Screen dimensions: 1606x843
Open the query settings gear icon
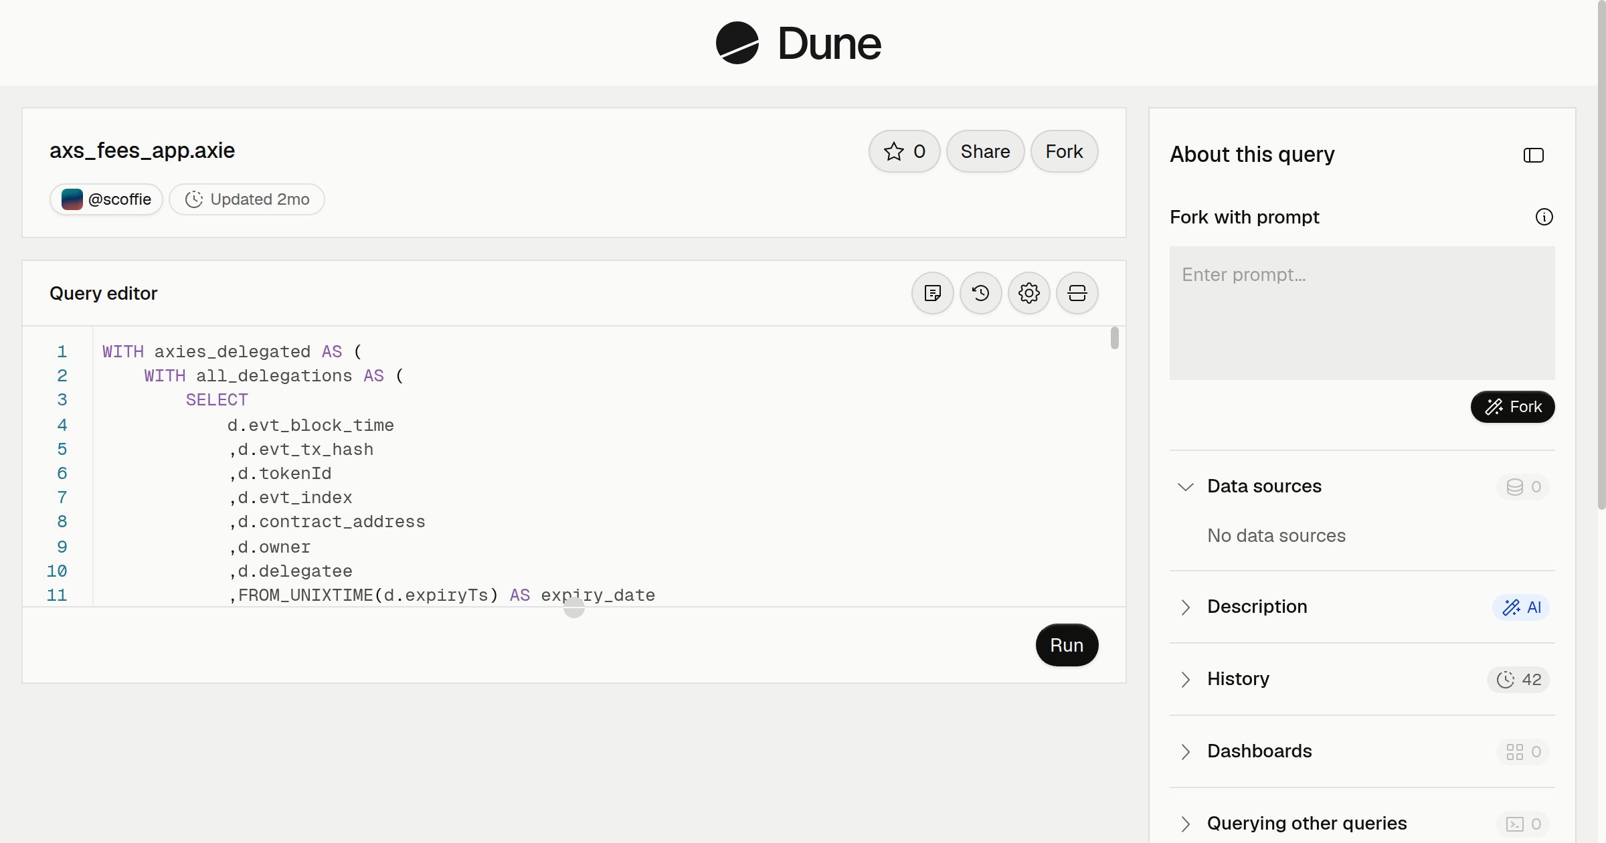[1029, 293]
